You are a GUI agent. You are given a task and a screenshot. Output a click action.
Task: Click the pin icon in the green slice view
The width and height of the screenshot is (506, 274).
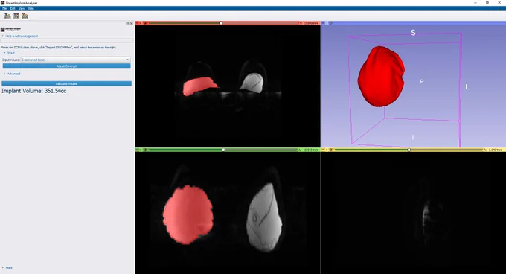(x=137, y=150)
